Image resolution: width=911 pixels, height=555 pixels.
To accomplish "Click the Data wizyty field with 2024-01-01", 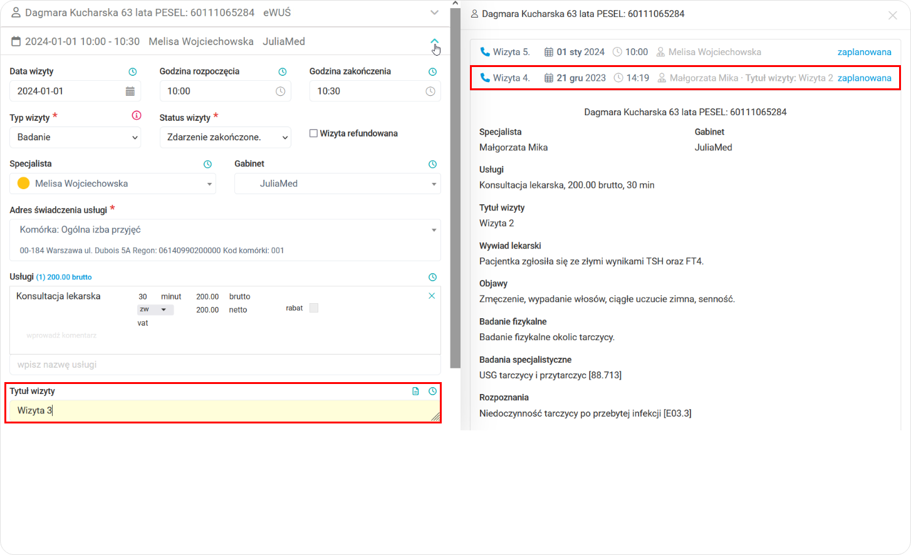I will tap(75, 91).
